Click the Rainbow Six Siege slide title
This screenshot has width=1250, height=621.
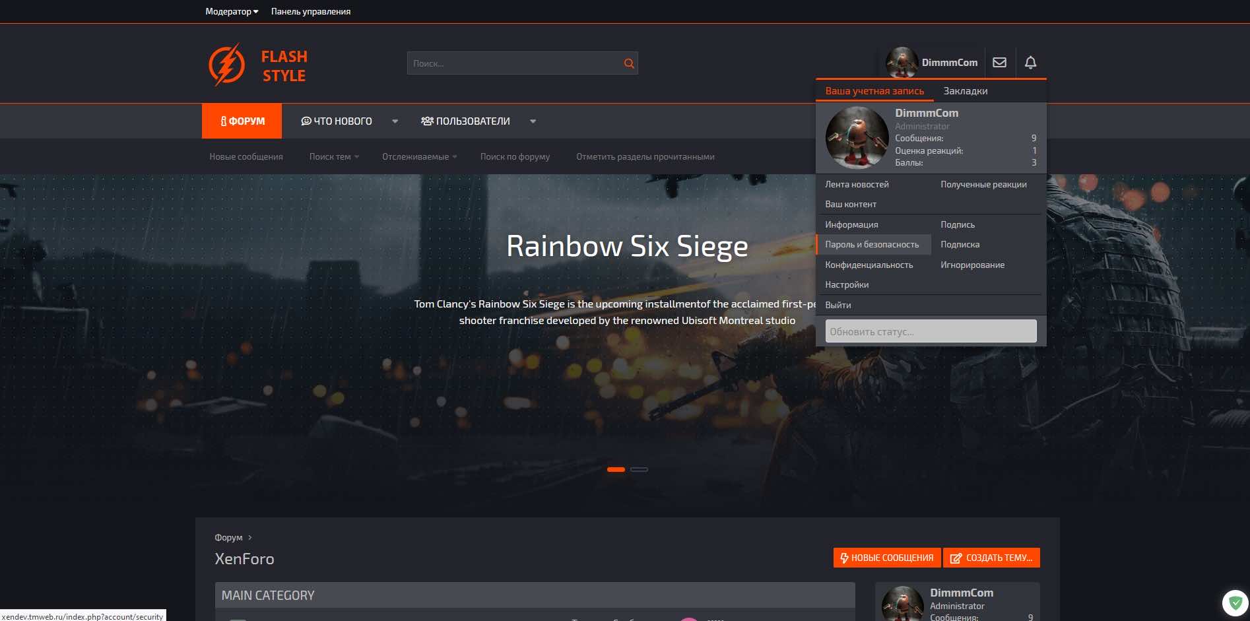pyautogui.click(x=627, y=246)
